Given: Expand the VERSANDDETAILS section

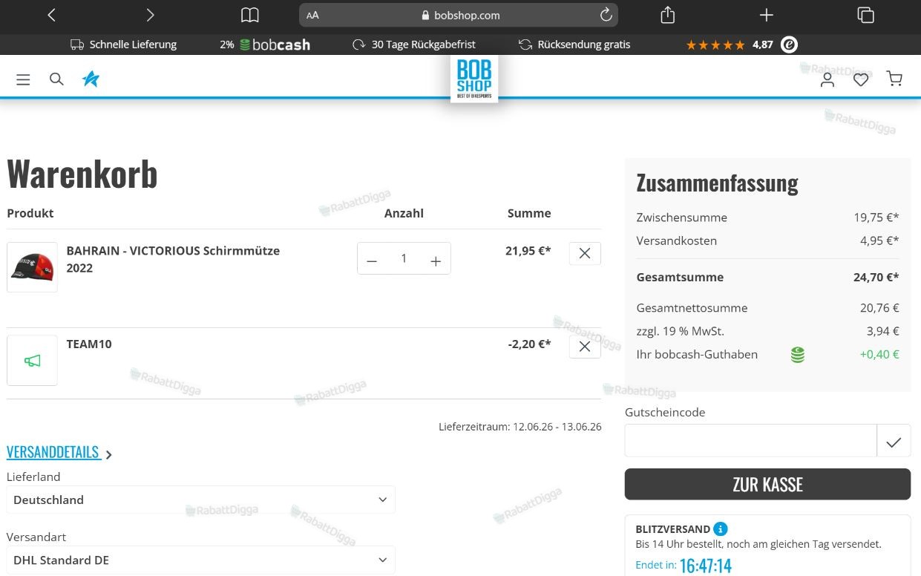Looking at the screenshot, I should pyautogui.click(x=59, y=452).
